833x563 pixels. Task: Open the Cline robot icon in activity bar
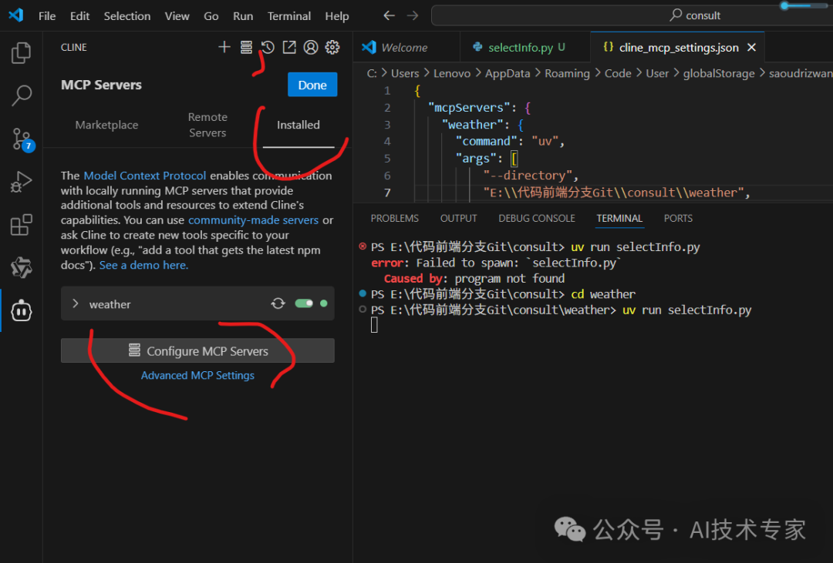[22, 311]
